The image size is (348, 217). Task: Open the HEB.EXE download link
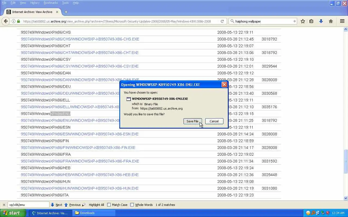(80, 175)
